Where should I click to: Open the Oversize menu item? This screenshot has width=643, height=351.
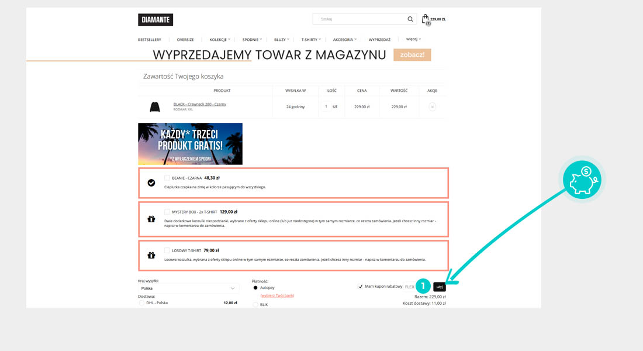click(185, 39)
